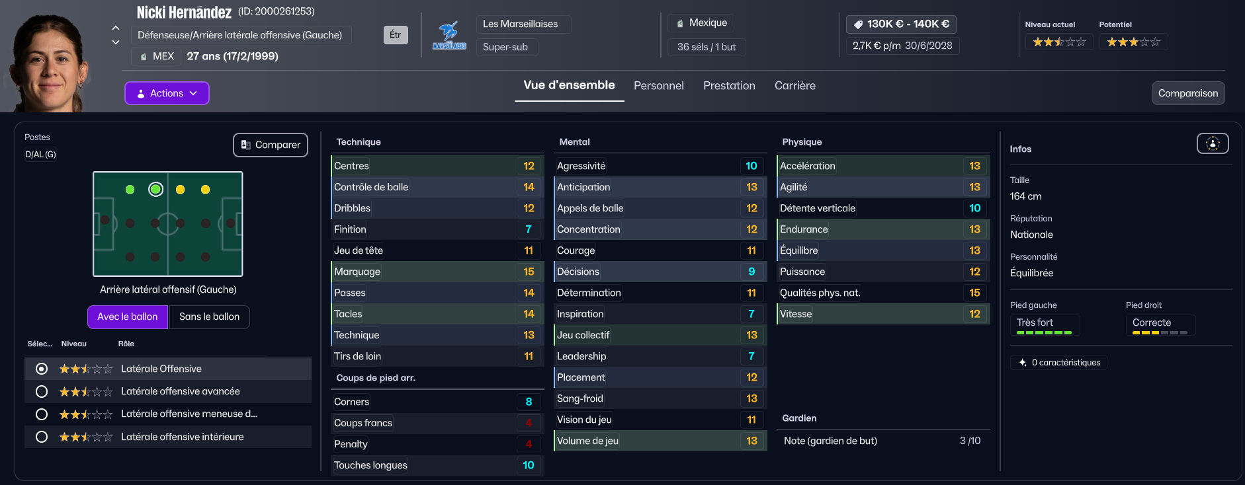1245x485 pixels.
Task: Go to next player with down chevron
Action: [116, 42]
